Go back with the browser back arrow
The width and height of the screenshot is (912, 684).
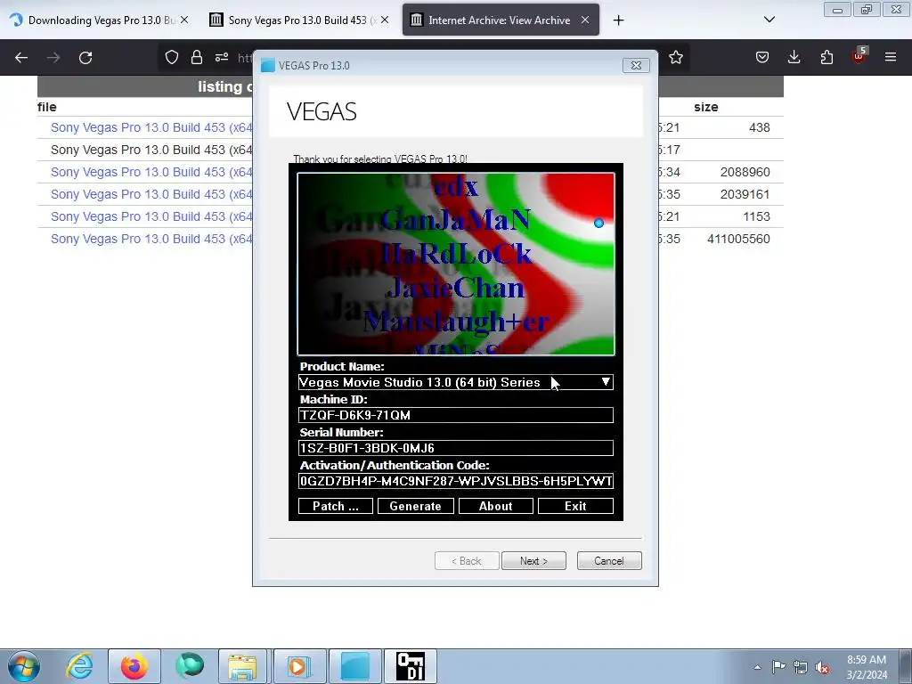point(21,58)
